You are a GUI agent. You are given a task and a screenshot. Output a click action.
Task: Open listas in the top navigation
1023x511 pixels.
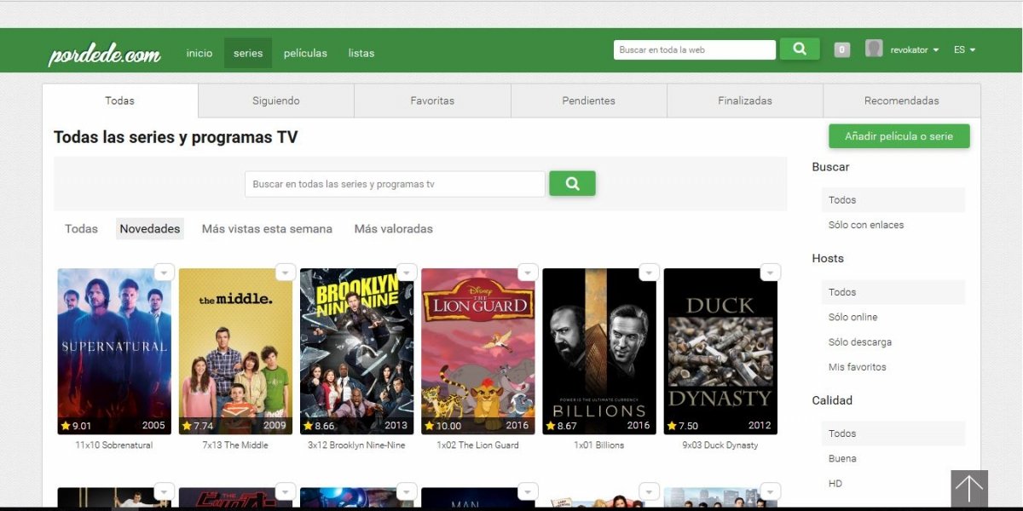[361, 53]
